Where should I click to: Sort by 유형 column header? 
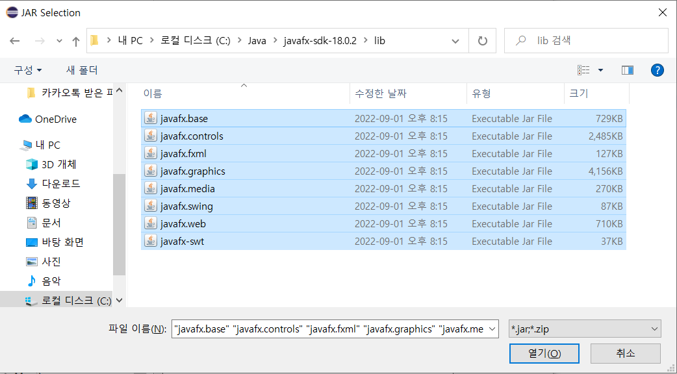(x=515, y=93)
